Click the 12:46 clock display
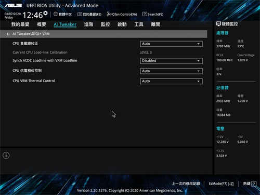This screenshot has height=195, width=260. (x=33, y=16)
